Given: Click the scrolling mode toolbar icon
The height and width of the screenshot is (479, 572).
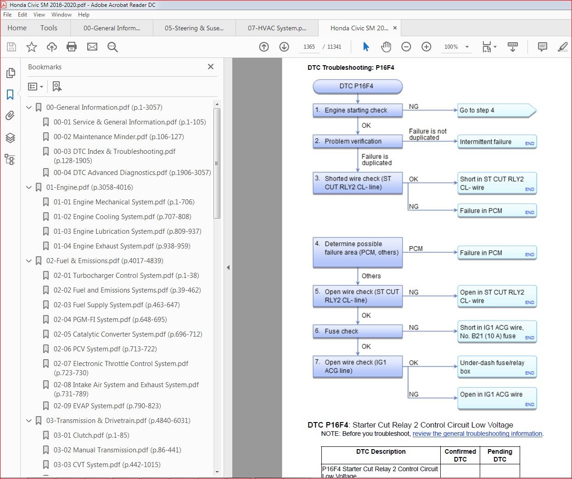Looking at the screenshot, I should [x=513, y=47].
